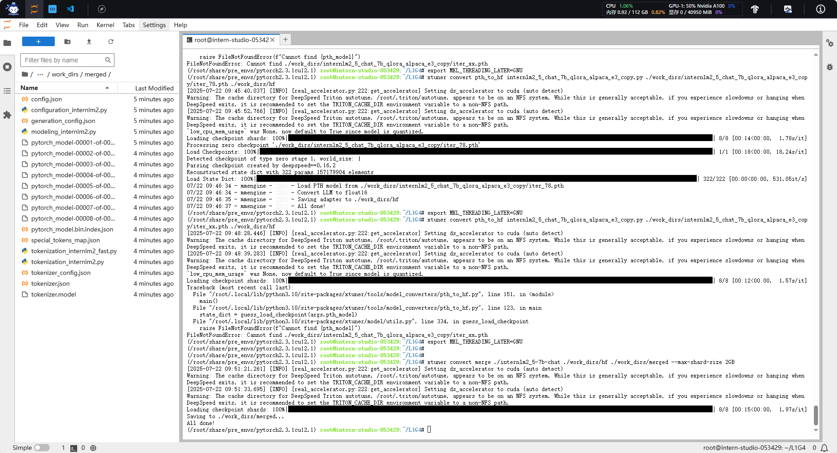Click status bar text root@intern-studio-053429: ~/L1G4

pos(754,448)
